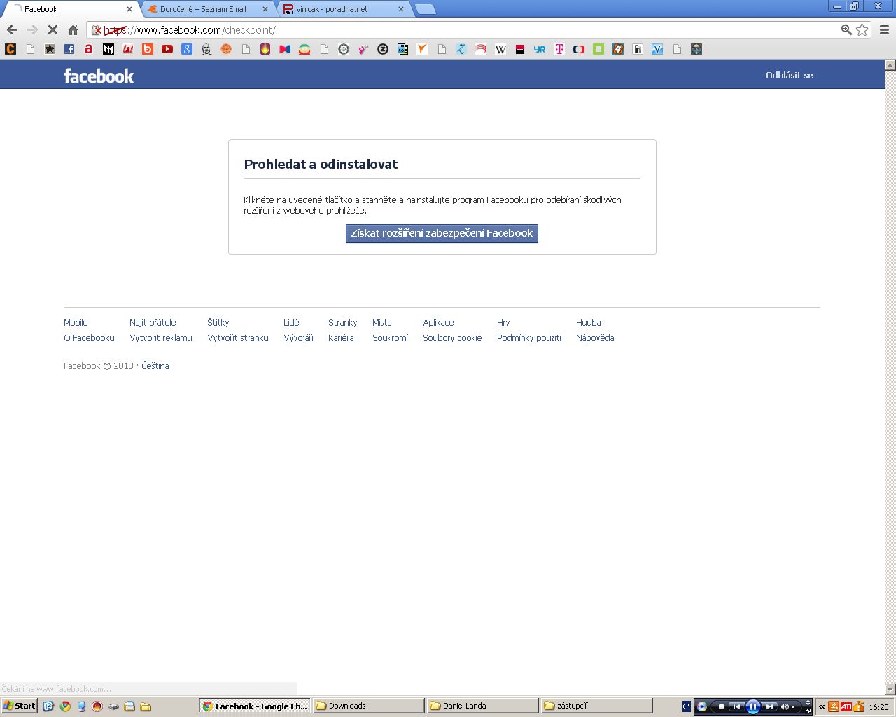Screen dimensions: 896x717
Task: Pause playback in the media player toolbar
Action: click(x=753, y=706)
